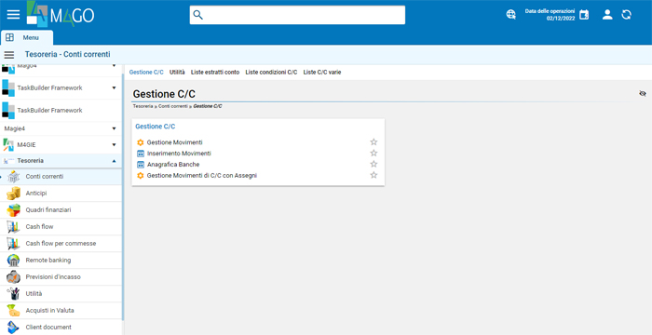Click the Anticipi coins icon
The width and height of the screenshot is (652, 335).
(x=13, y=194)
